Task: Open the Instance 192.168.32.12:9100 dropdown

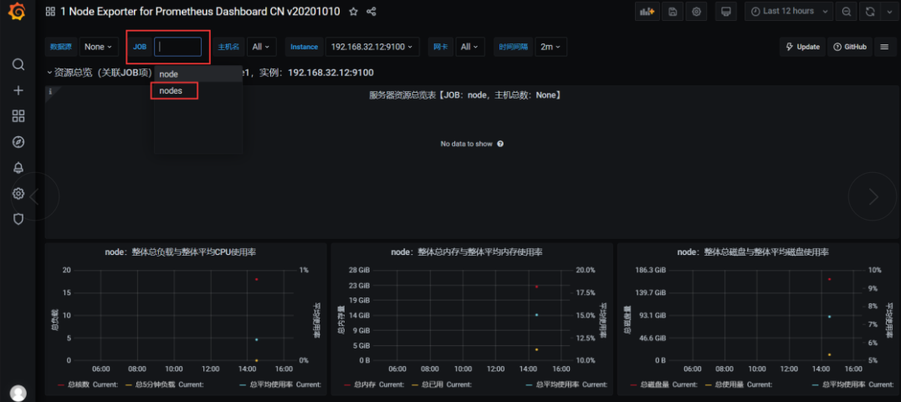Action: point(372,47)
